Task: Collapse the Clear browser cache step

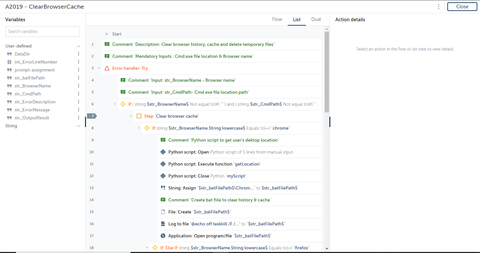Action: click(x=131, y=116)
